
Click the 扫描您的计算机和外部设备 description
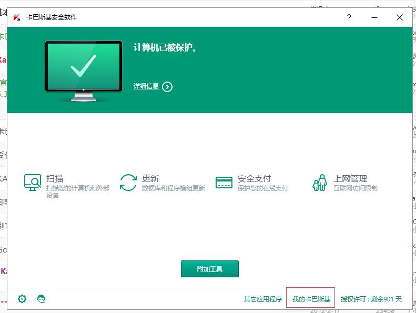pyautogui.click(x=78, y=191)
